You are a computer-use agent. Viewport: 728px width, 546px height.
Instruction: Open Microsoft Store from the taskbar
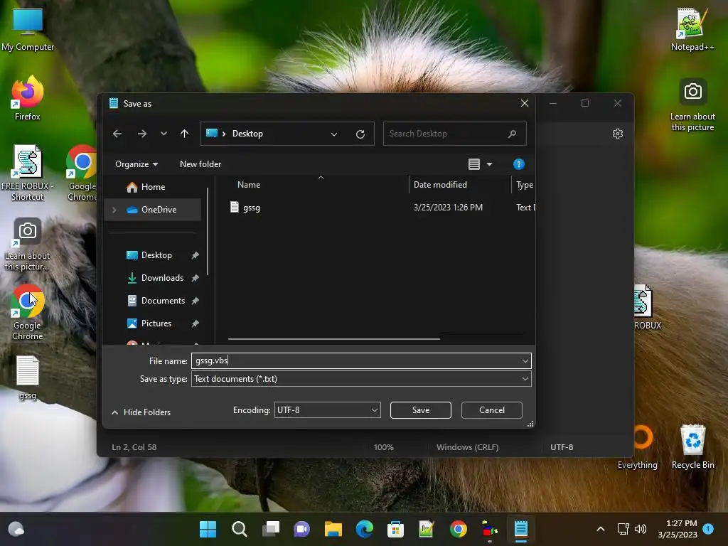[x=395, y=529]
